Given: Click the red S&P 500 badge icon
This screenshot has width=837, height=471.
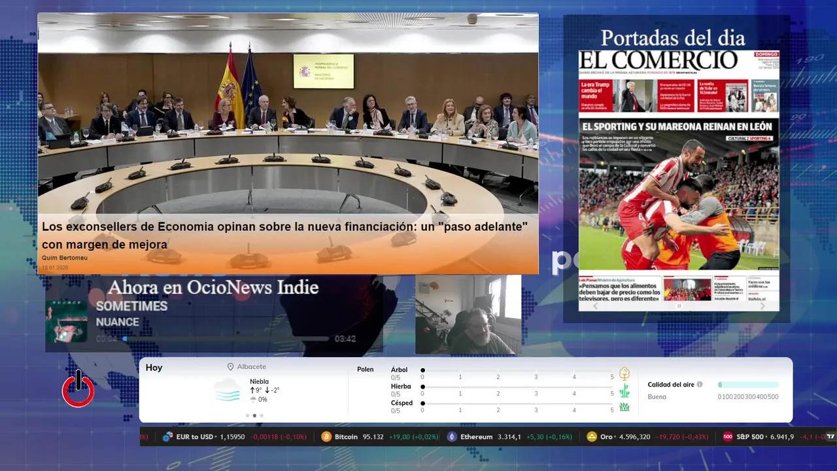Looking at the screenshot, I should pyautogui.click(x=727, y=437).
